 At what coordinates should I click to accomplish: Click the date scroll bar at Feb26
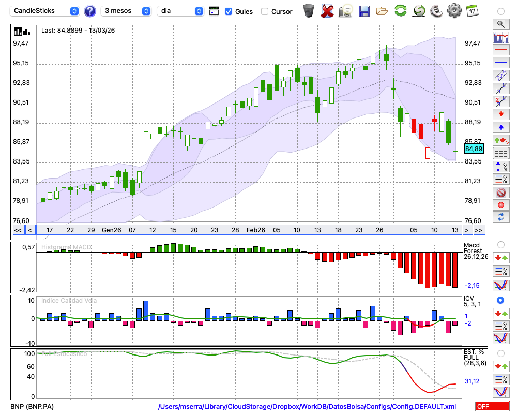[255, 230]
